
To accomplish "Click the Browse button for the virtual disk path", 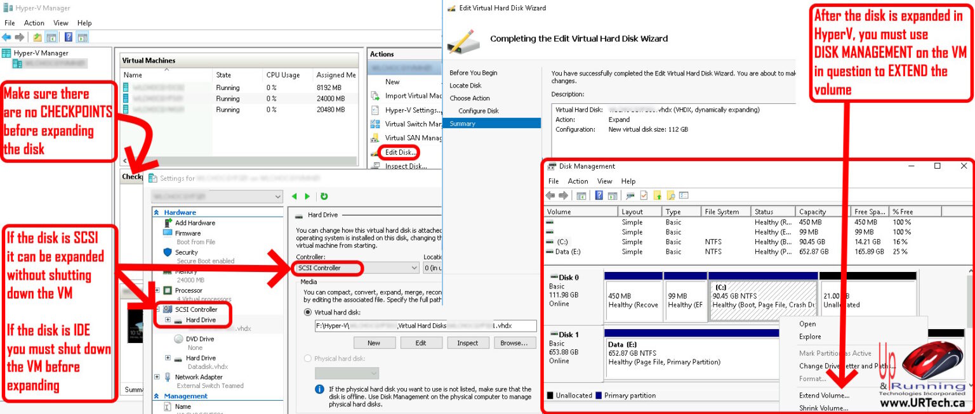I will coord(515,342).
